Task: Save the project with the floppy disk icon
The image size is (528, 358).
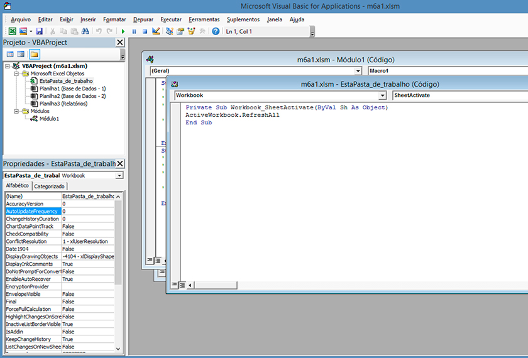Action: click(x=39, y=31)
